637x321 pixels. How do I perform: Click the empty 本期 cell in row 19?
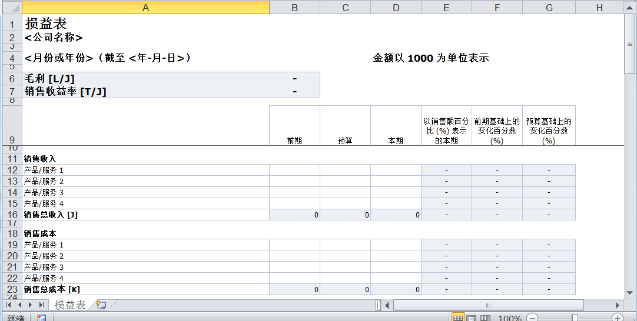coord(396,245)
